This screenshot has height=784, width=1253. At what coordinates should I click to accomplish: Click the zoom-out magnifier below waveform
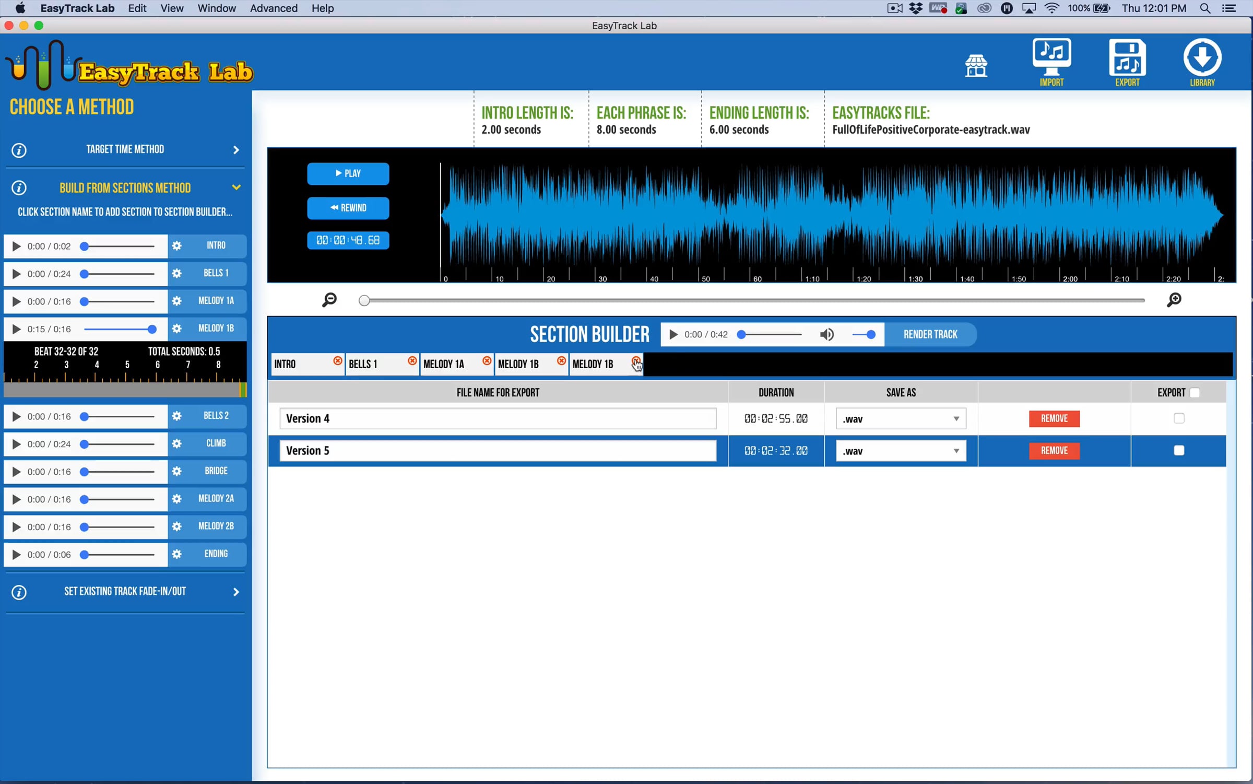coord(329,300)
